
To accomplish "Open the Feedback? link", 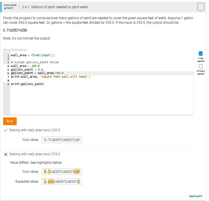I will 195,196.
